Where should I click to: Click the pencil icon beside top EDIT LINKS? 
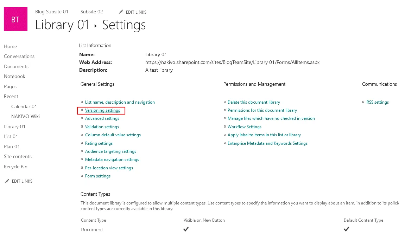click(121, 12)
